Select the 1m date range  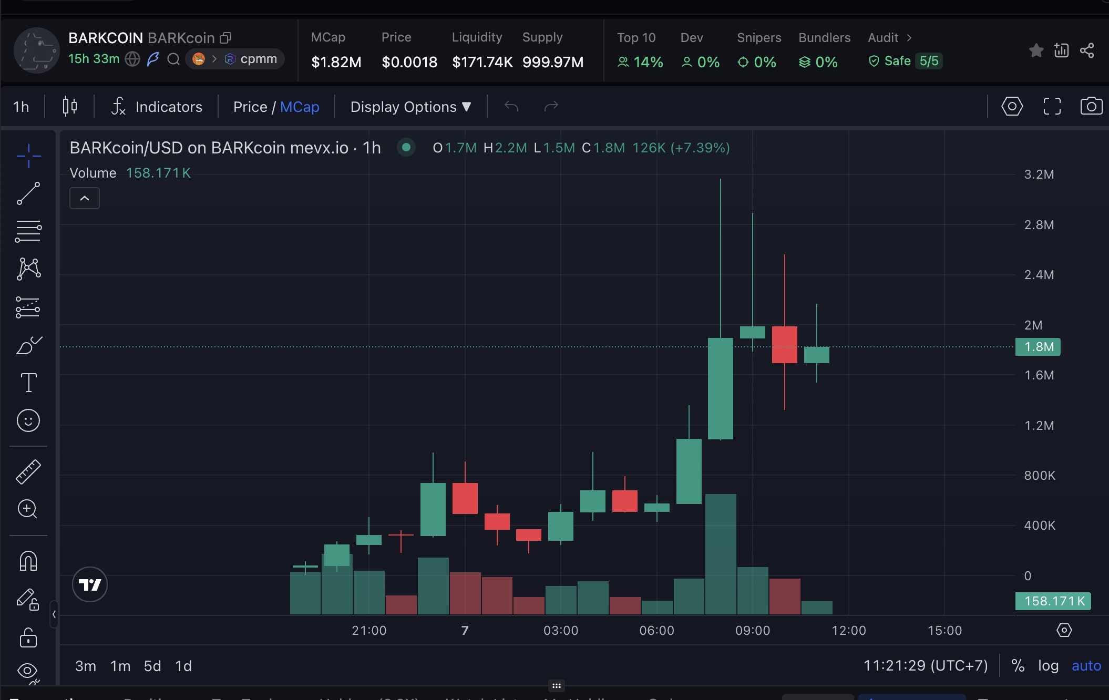(x=120, y=666)
